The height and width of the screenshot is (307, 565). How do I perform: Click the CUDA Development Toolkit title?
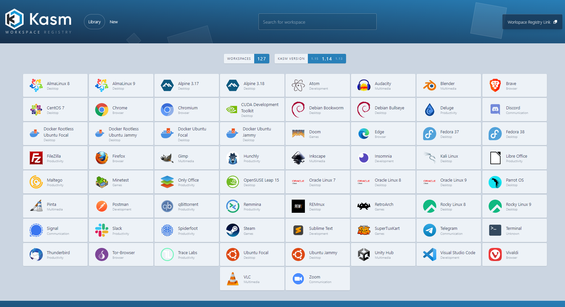(x=260, y=108)
